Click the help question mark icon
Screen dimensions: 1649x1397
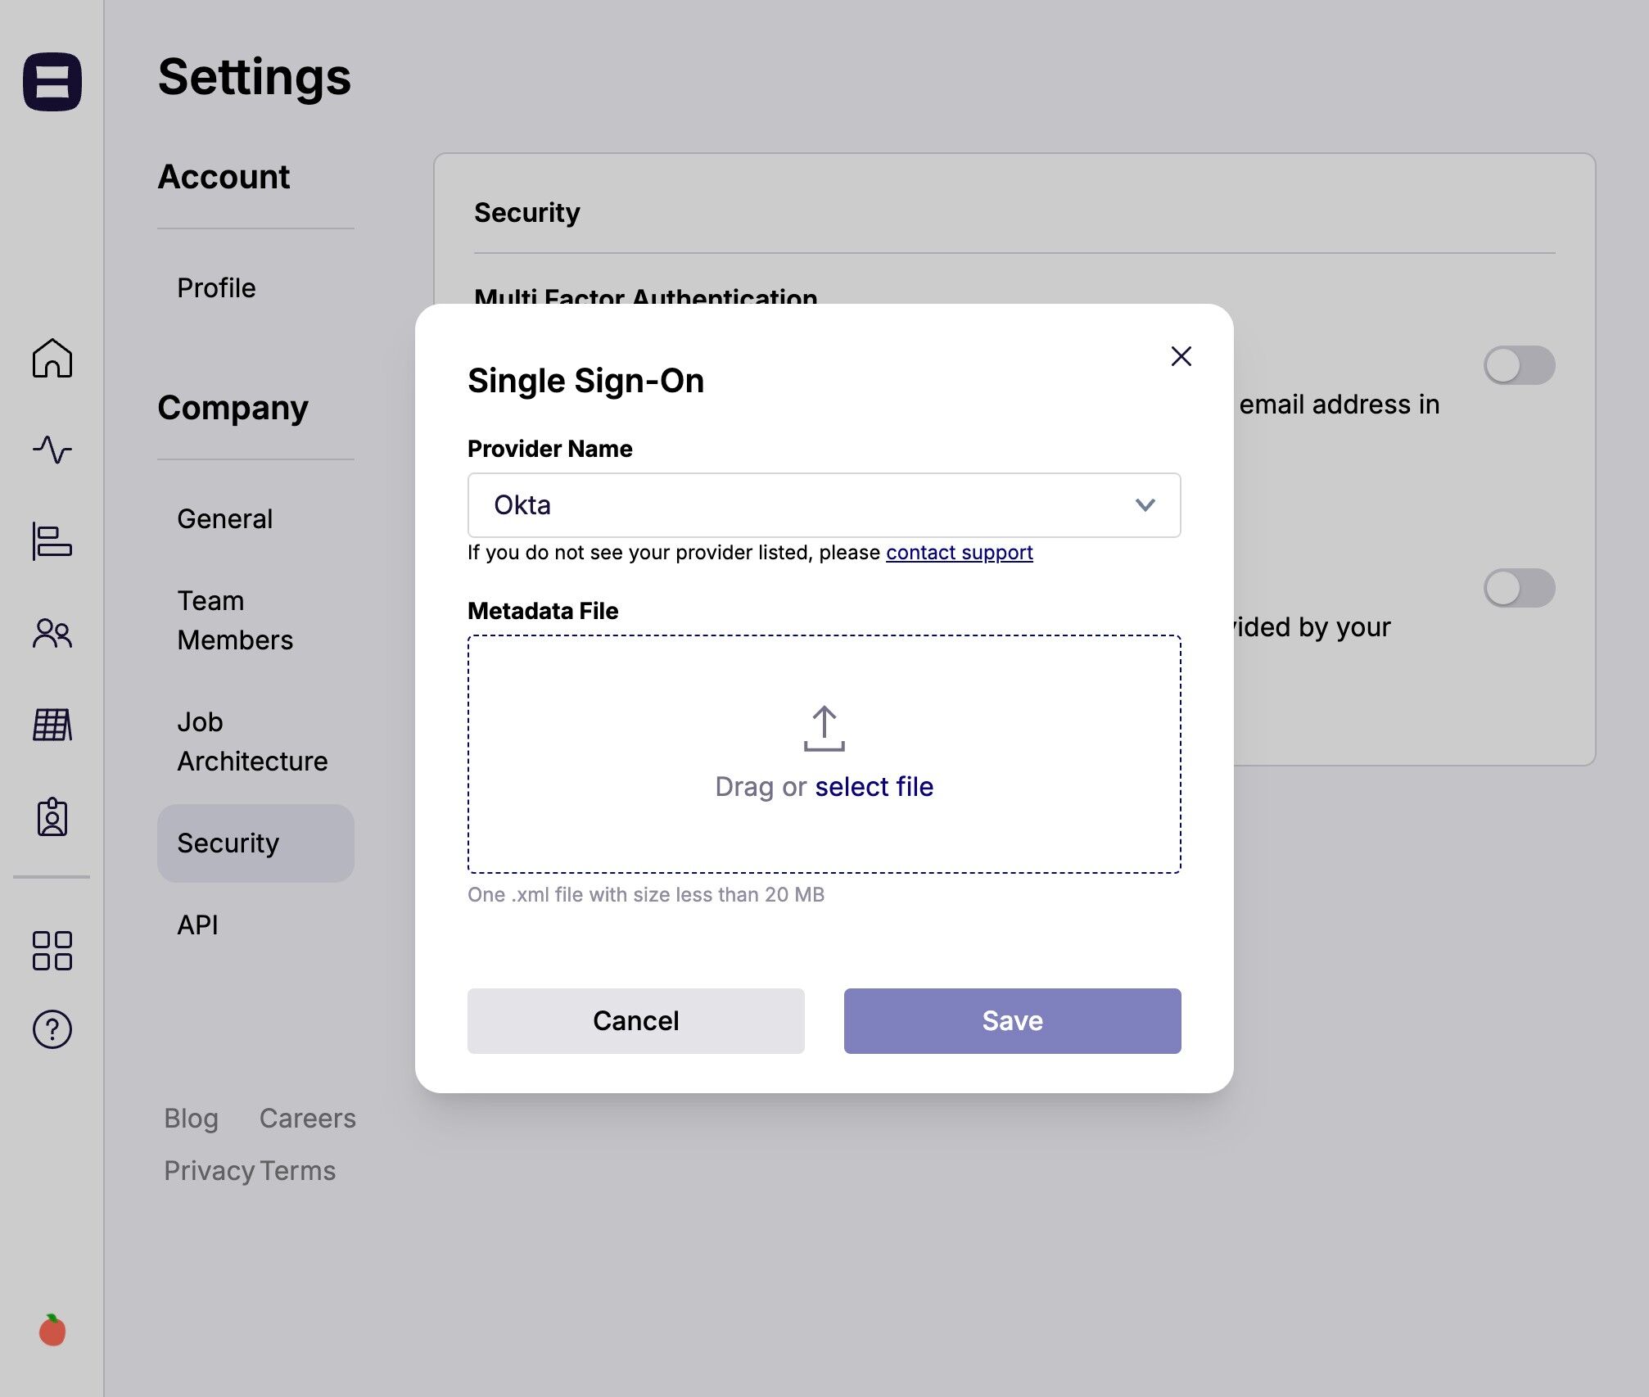pos(52,1029)
